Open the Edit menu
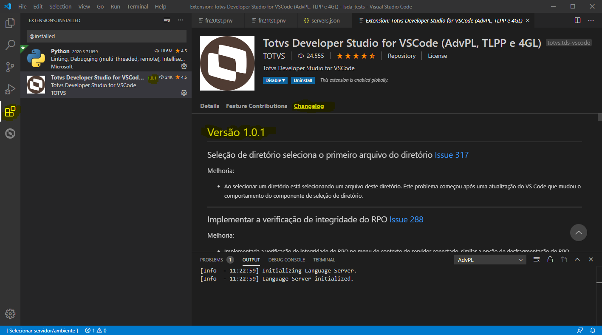Image resolution: width=602 pixels, height=335 pixels. 38,7
